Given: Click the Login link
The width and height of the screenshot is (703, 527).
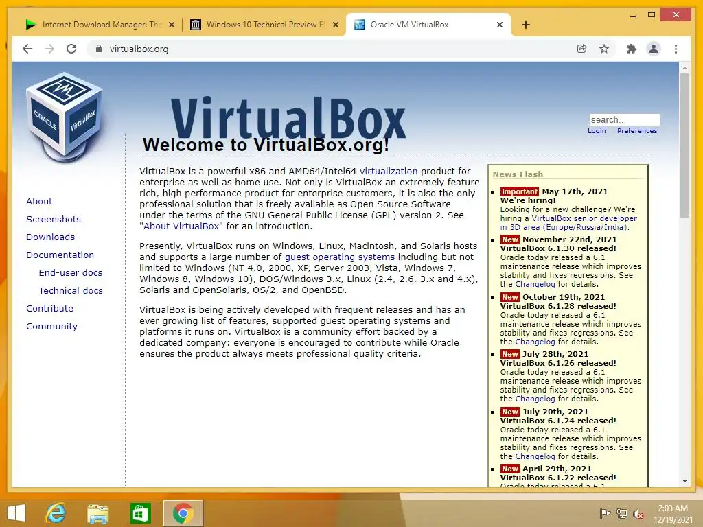Looking at the screenshot, I should pyautogui.click(x=597, y=131).
